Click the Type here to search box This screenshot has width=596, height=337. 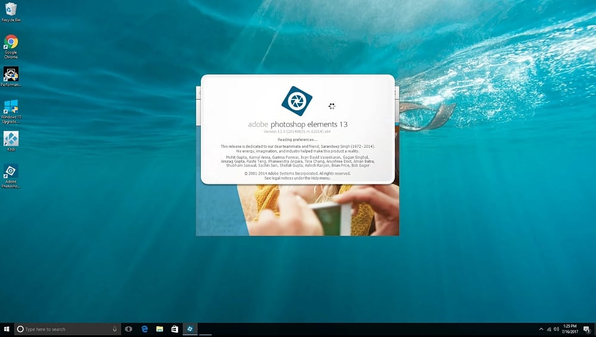pos(68,329)
